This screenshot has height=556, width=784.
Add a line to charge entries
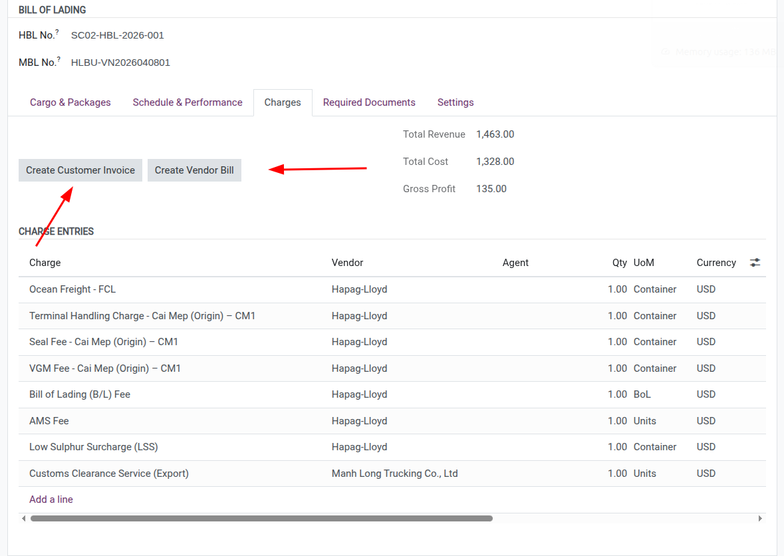(x=51, y=499)
